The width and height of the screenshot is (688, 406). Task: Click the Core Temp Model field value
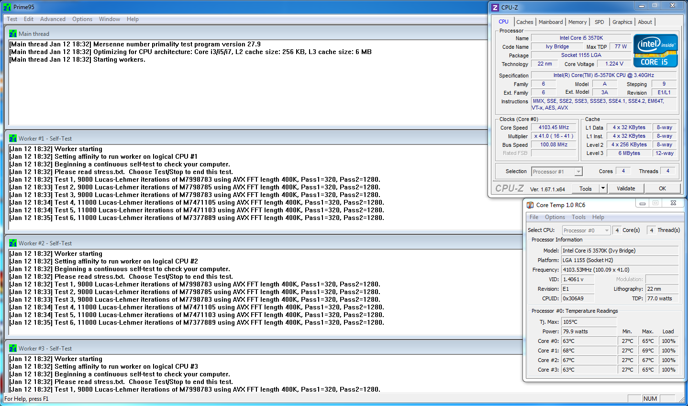point(620,251)
